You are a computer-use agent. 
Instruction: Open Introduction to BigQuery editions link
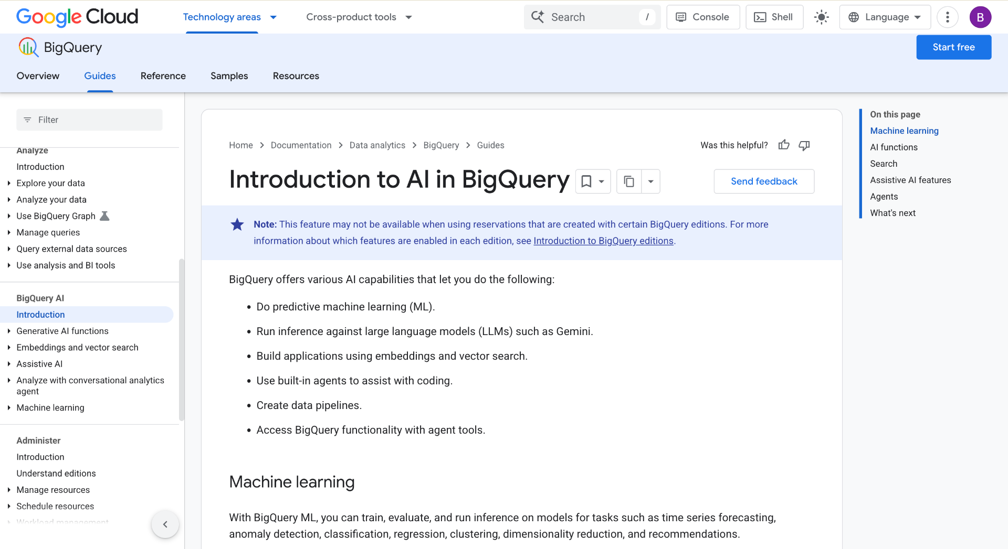(603, 241)
